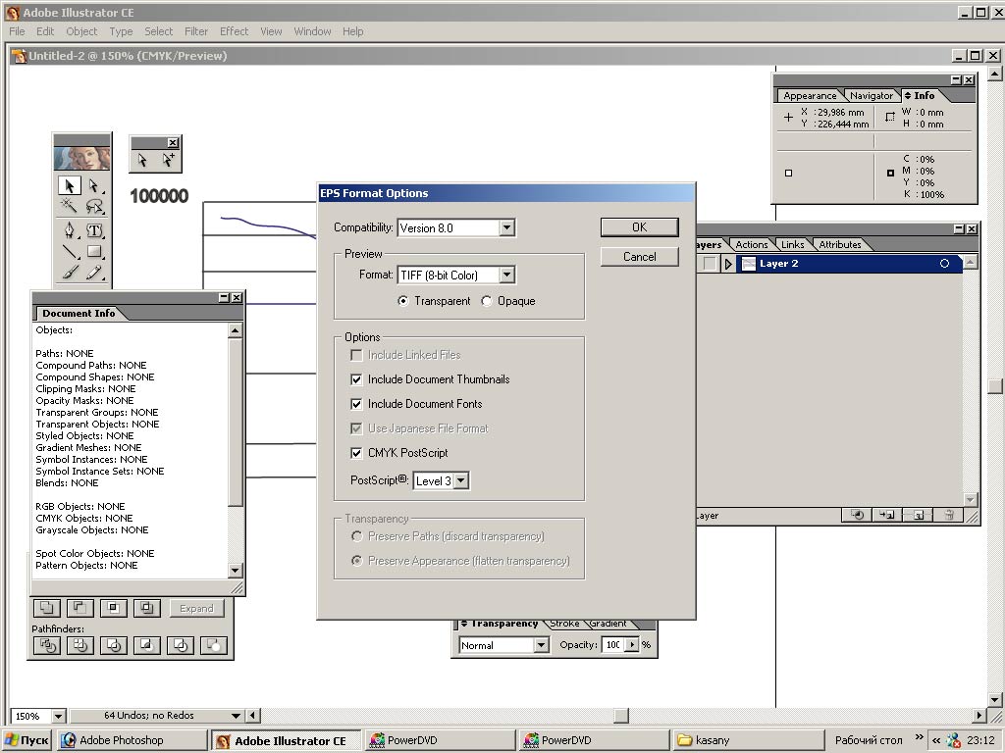Screen dimensions: 1005x753
Task: Click Cancel in EPS Format Options
Action: 639,257
